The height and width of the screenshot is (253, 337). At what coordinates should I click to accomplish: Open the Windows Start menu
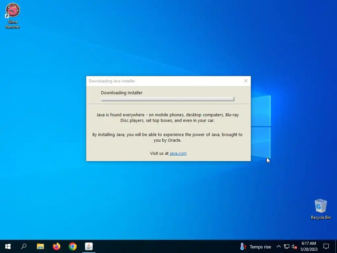8,246
